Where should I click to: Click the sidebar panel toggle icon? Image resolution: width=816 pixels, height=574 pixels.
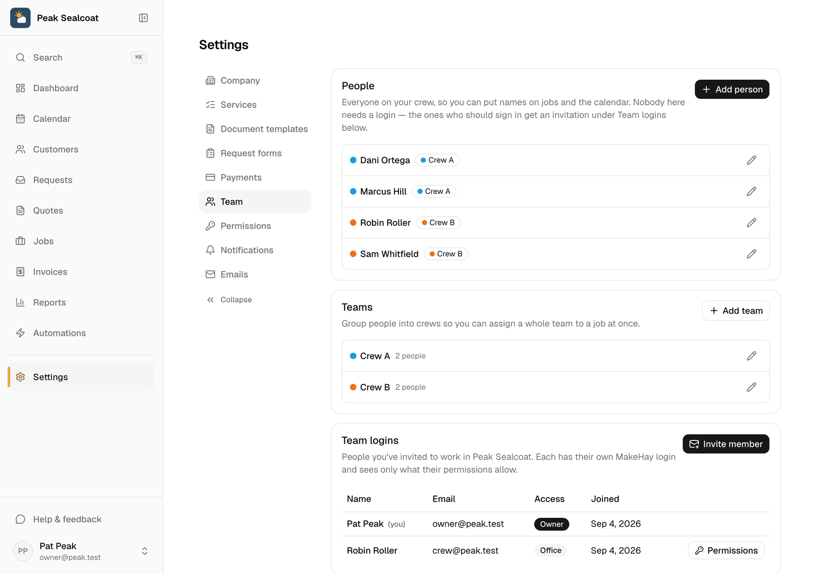coord(143,18)
